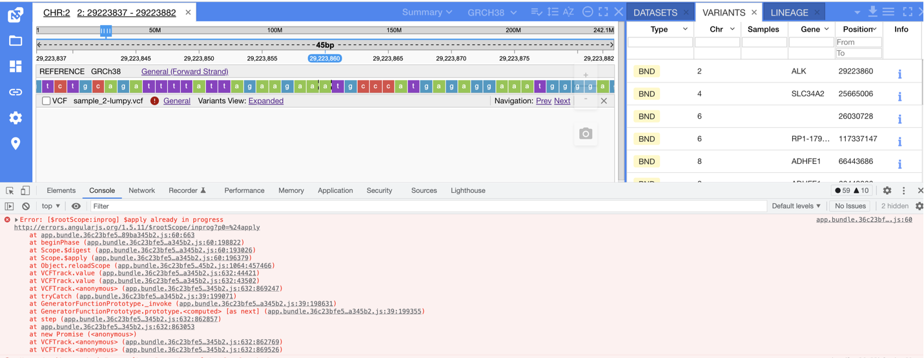The height and width of the screenshot is (358, 924).
Task: Show info for ADHFE1 variant row
Action: [899, 164]
